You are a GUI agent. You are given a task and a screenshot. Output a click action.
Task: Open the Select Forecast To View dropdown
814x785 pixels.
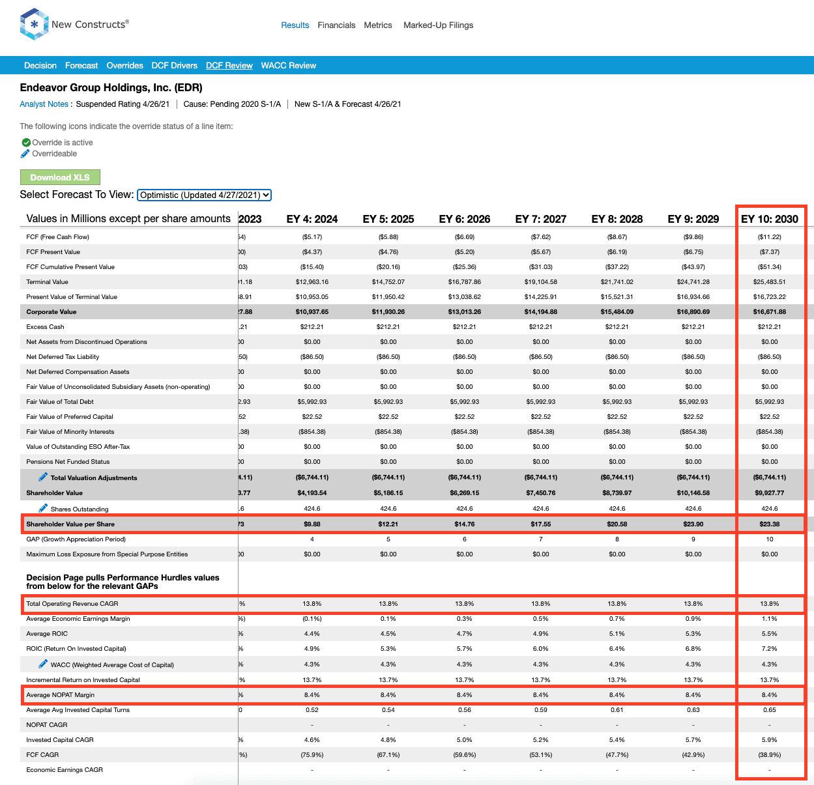pos(205,195)
